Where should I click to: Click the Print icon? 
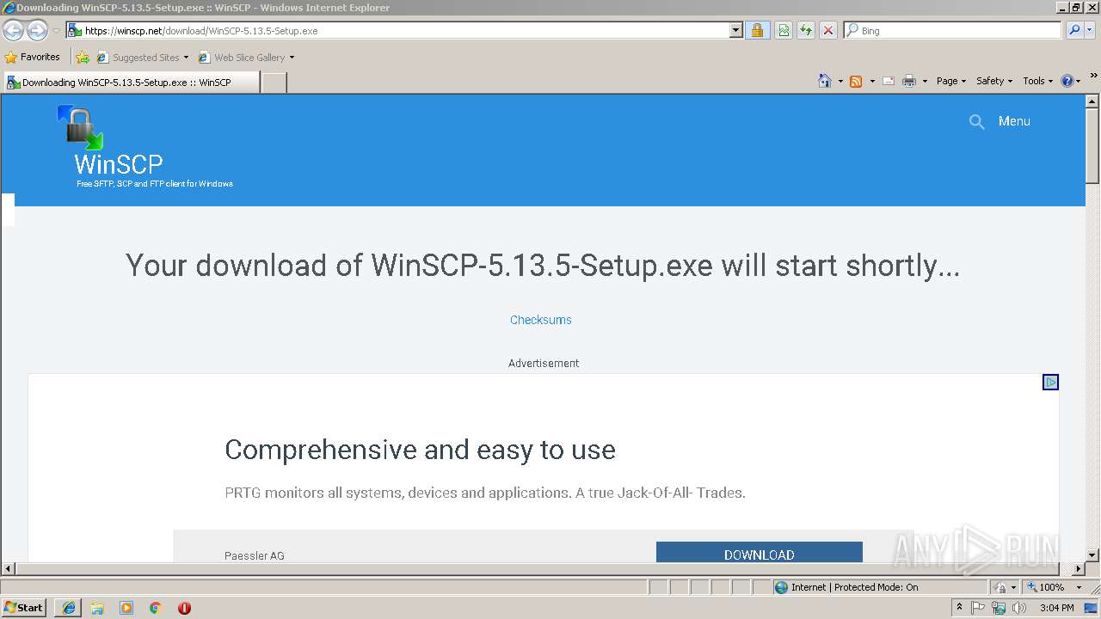point(909,81)
